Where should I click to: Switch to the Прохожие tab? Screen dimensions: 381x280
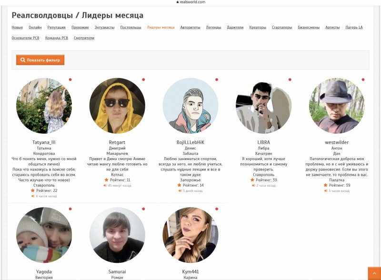(80, 27)
